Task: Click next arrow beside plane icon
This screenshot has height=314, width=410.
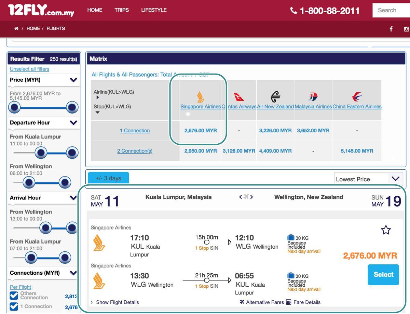Action: pyautogui.click(x=252, y=197)
